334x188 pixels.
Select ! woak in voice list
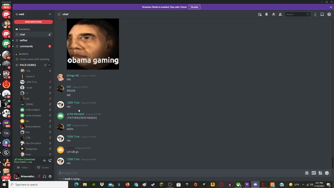pos(36,88)
